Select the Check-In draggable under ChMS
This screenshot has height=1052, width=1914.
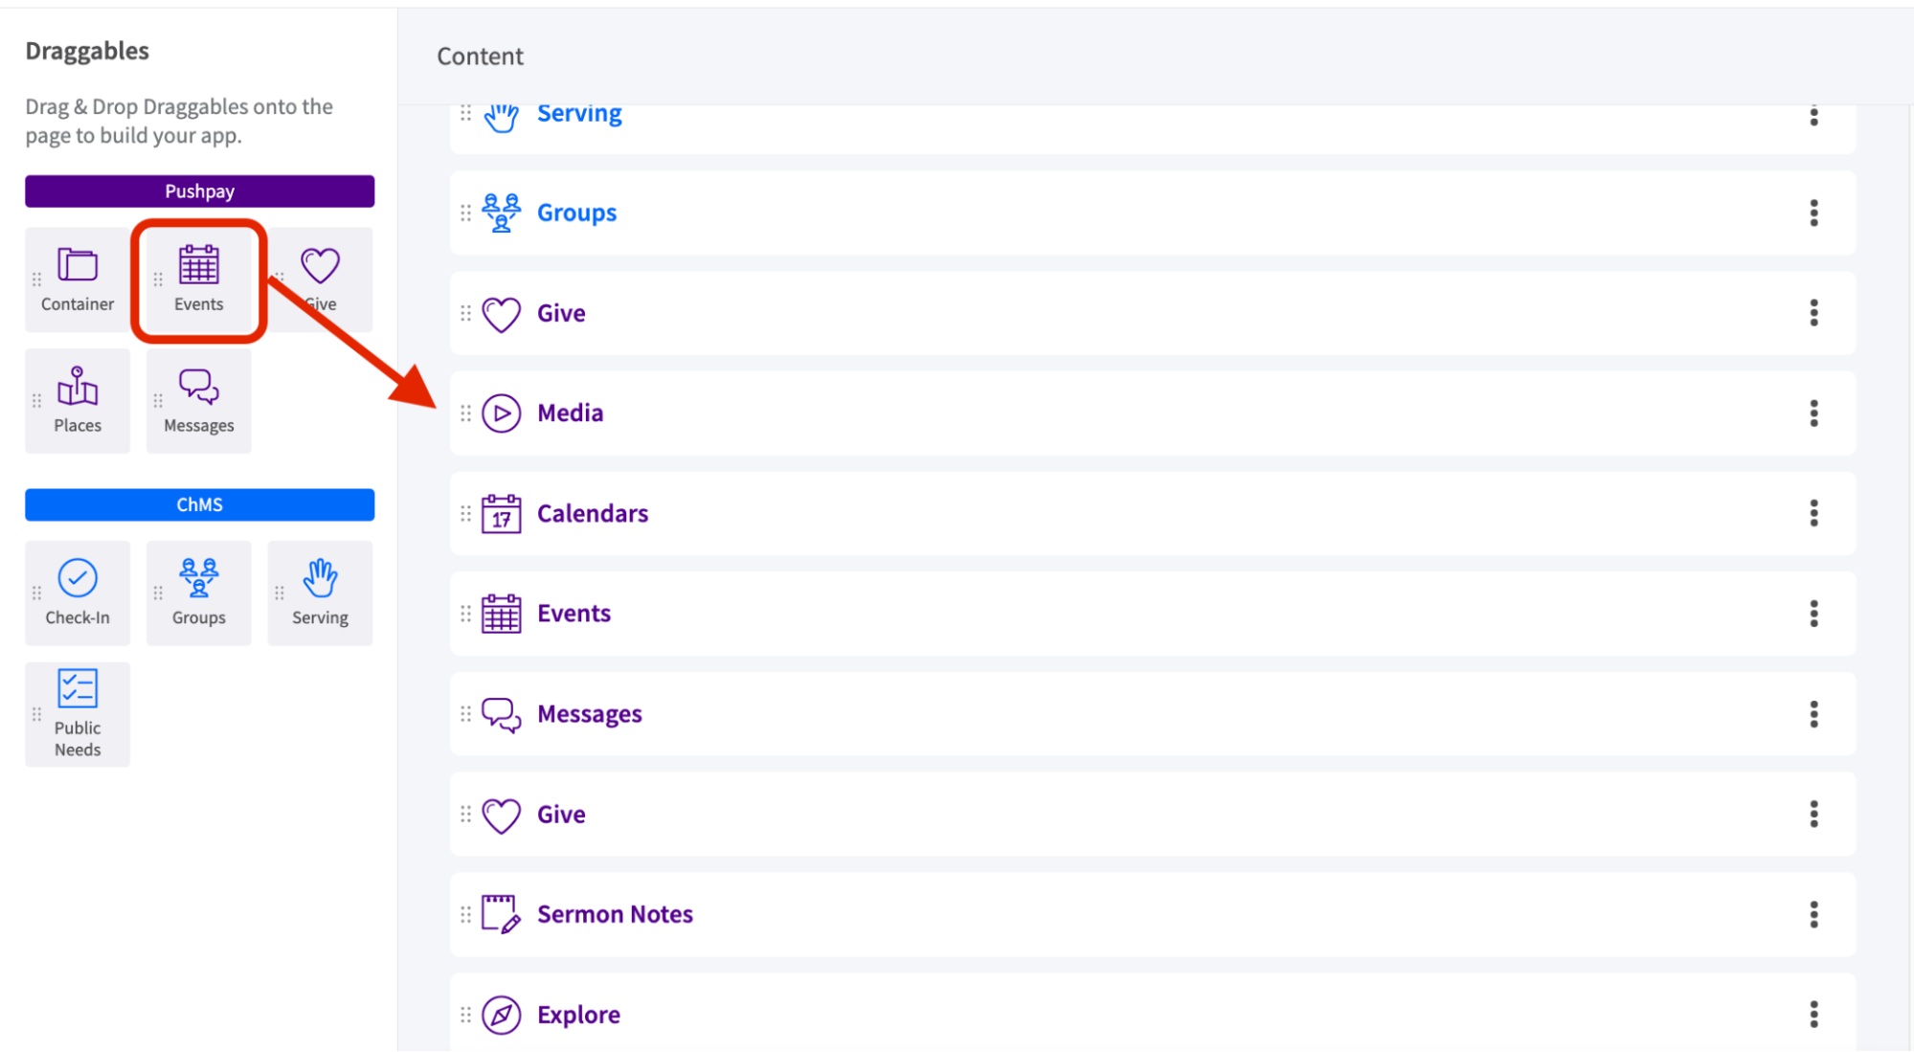point(77,592)
